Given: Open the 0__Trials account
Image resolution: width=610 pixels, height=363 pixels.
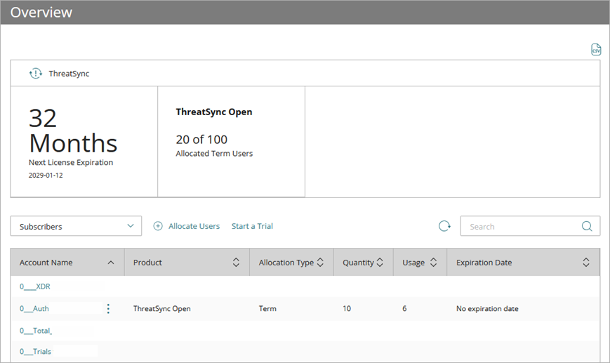Looking at the screenshot, I should pos(35,351).
